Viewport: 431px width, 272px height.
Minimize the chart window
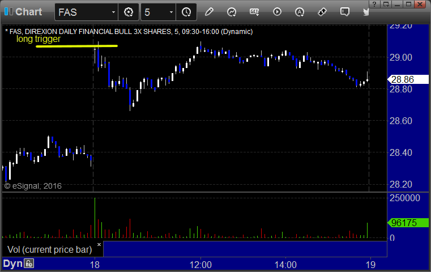click(x=397, y=4)
